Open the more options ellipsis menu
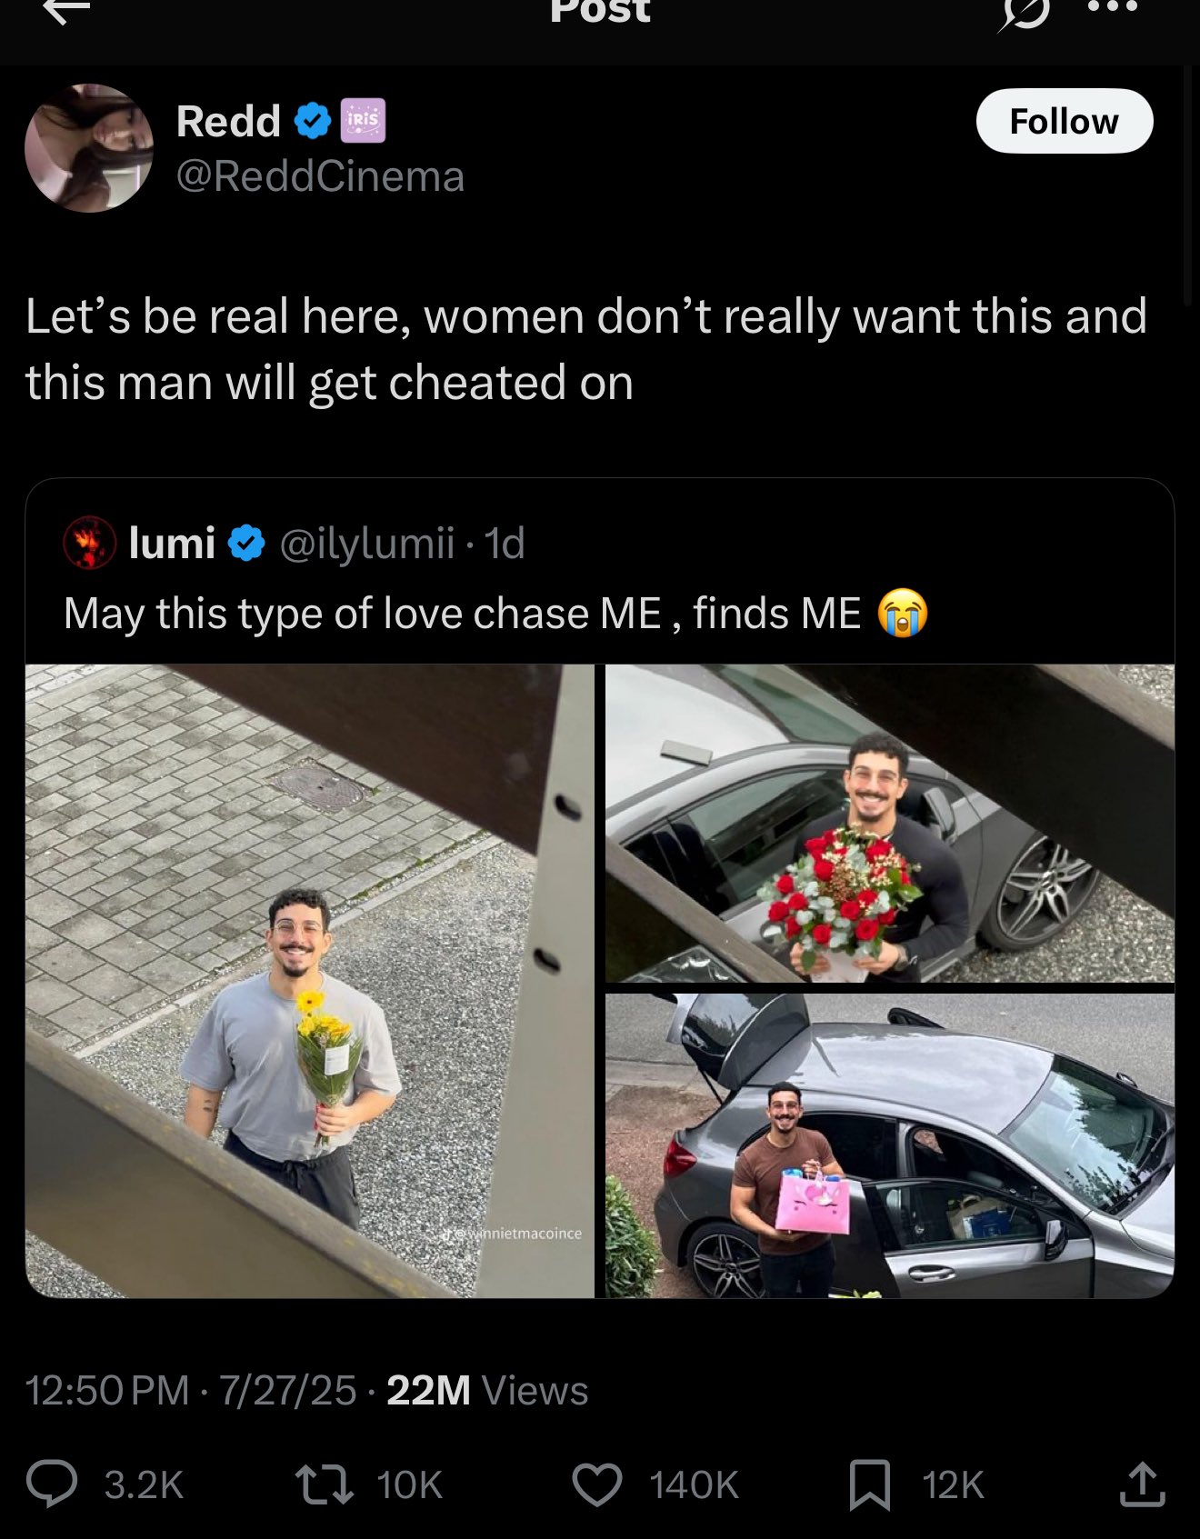The image size is (1200, 1539). coord(1113,7)
